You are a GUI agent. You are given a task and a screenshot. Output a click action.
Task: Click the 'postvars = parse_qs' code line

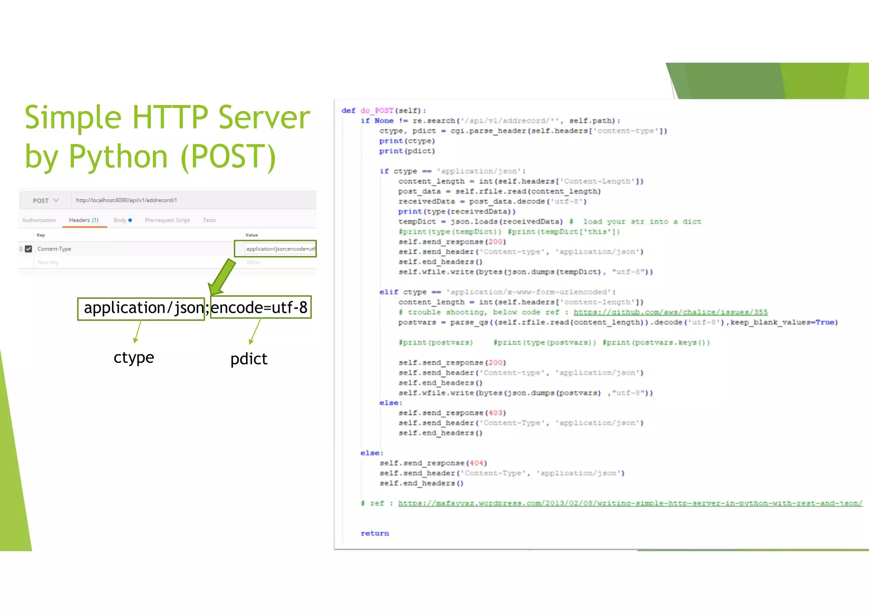pos(618,323)
